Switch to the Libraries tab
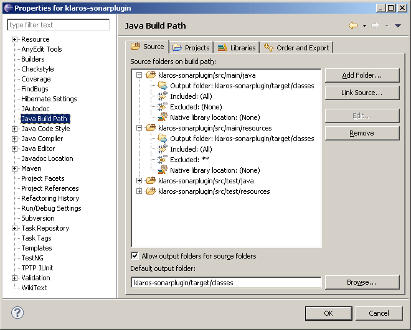The width and height of the screenshot is (411, 330). tap(237, 48)
